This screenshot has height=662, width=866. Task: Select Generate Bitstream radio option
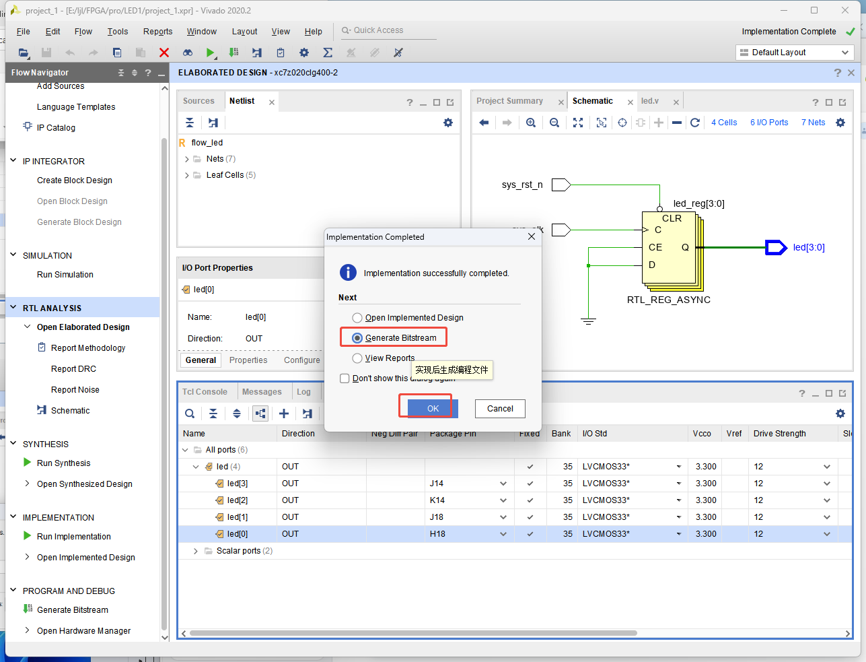coord(357,338)
